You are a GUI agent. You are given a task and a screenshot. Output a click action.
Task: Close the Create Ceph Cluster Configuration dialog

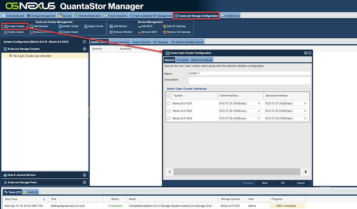tap(310, 53)
